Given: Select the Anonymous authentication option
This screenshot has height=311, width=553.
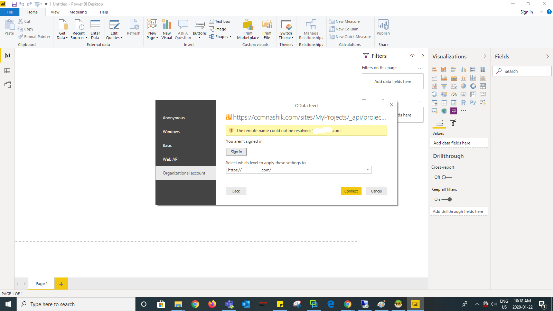Looking at the screenshot, I should coord(174,118).
